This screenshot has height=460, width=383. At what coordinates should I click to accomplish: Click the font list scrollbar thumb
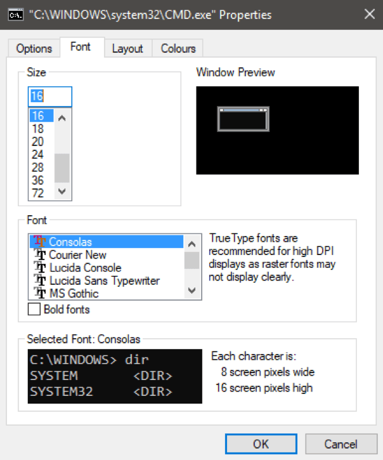click(x=191, y=260)
